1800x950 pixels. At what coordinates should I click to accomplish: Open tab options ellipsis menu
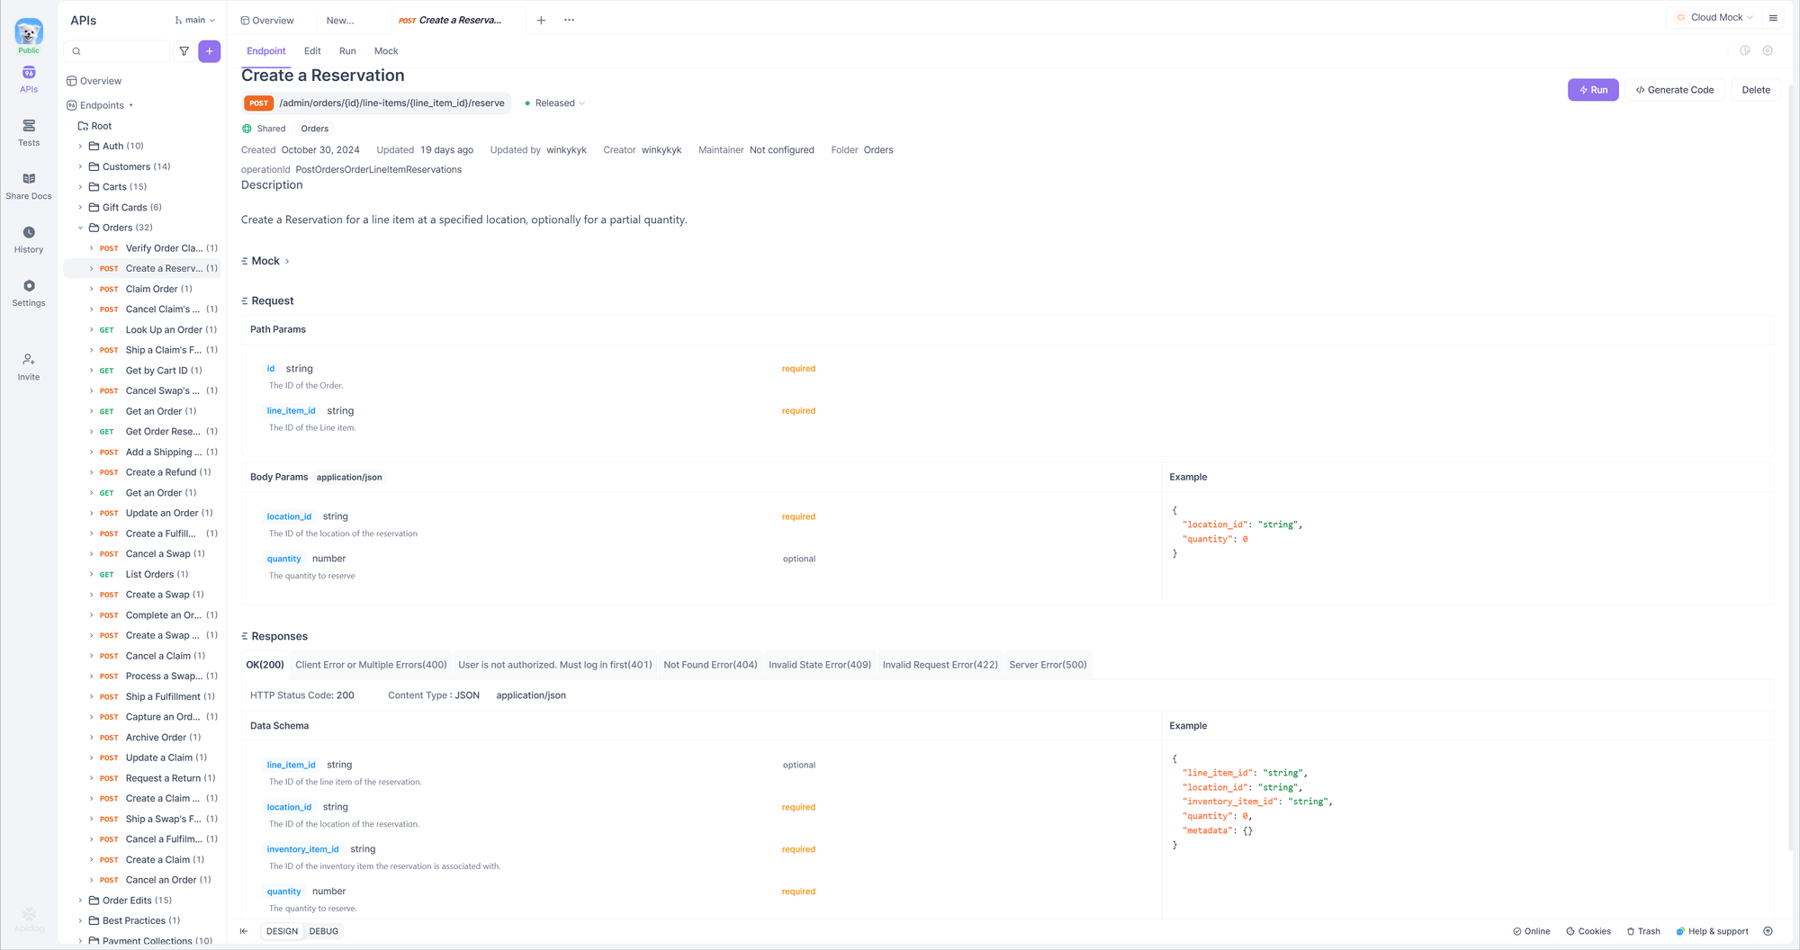569,20
